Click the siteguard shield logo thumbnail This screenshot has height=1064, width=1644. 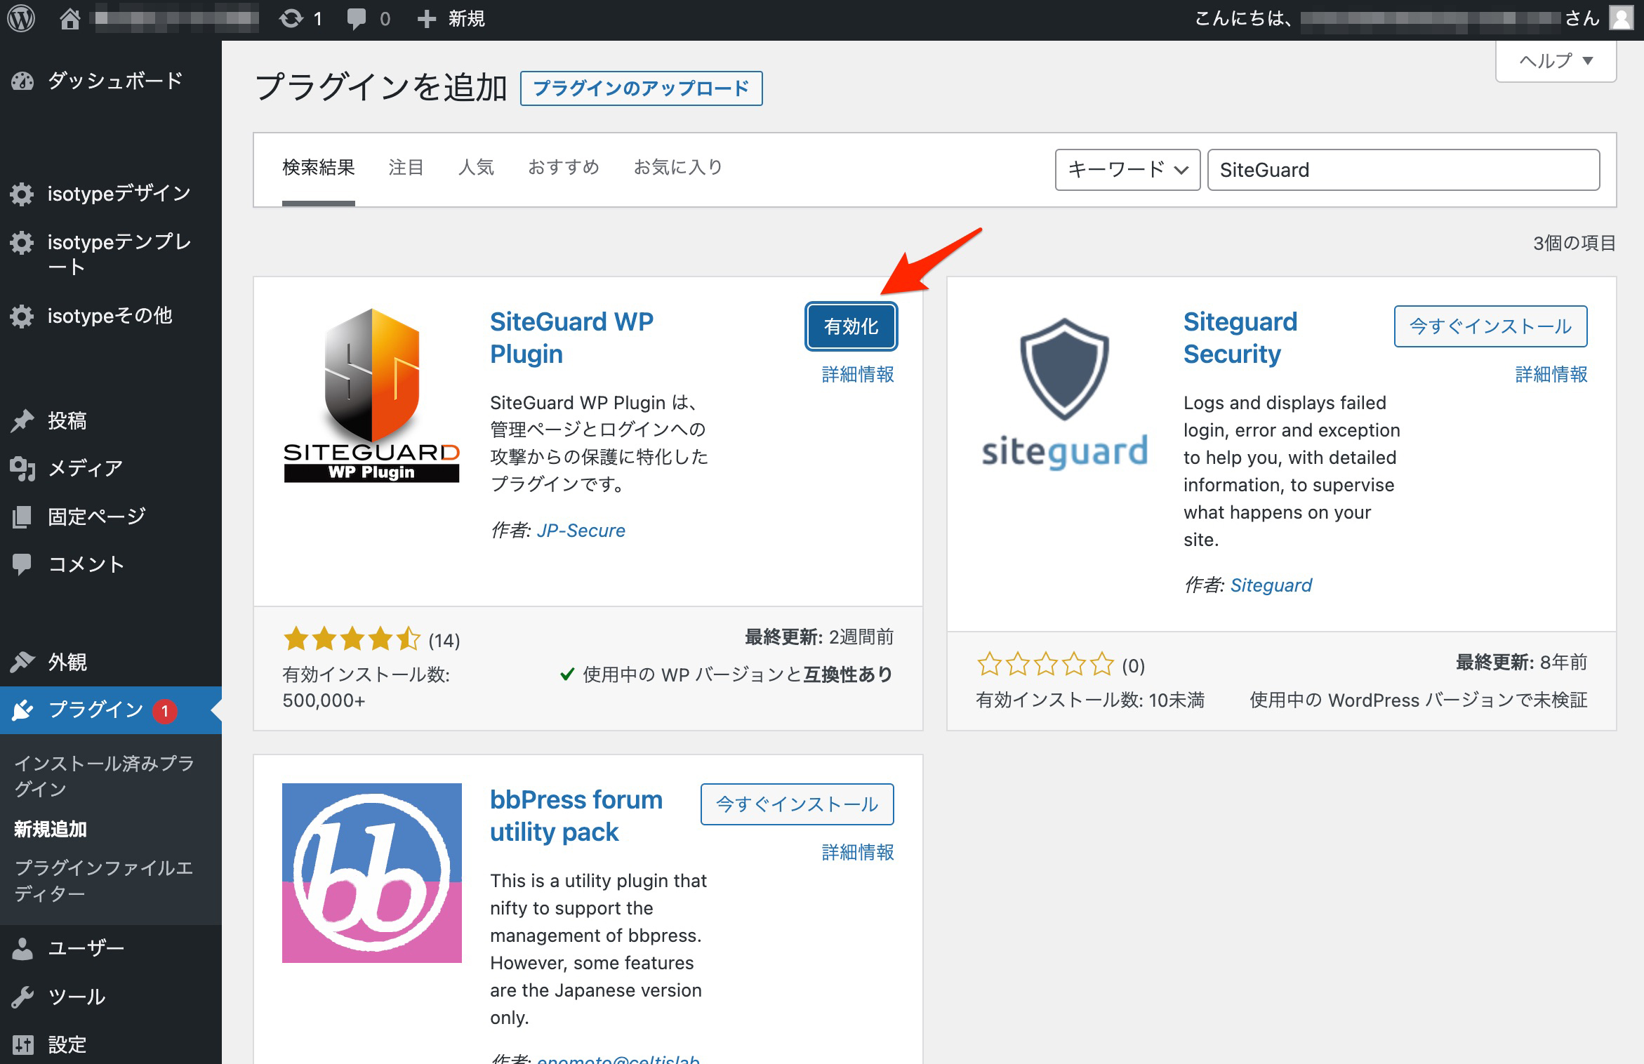(1065, 395)
